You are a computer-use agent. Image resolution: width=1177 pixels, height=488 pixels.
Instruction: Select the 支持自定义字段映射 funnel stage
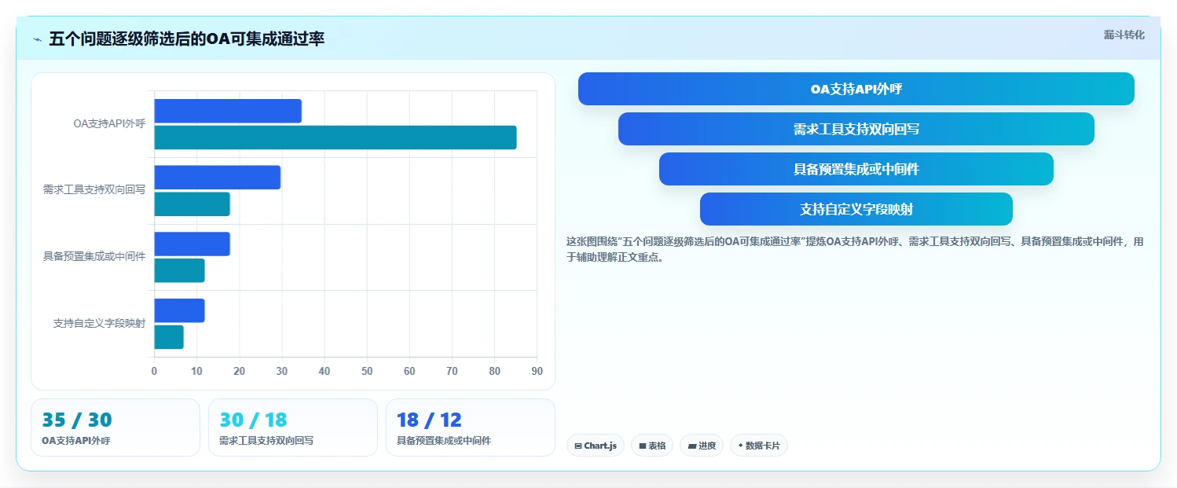pos(856,209)
